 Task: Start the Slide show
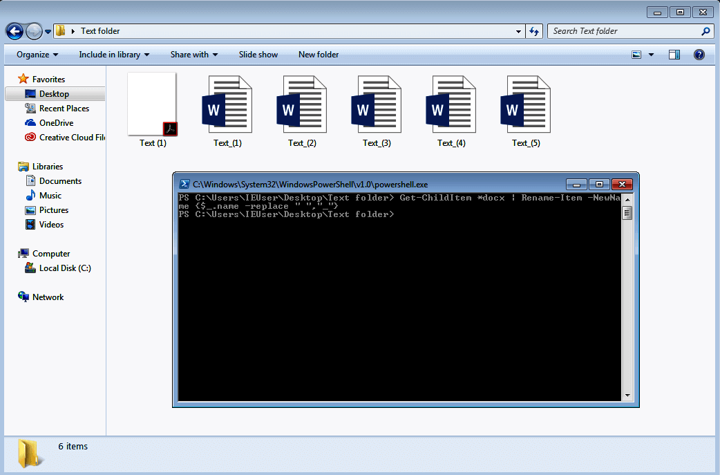click(x=258, y=54)
